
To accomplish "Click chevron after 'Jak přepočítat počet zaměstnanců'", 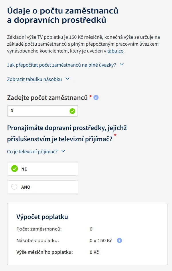I will [x=122, y=65].
